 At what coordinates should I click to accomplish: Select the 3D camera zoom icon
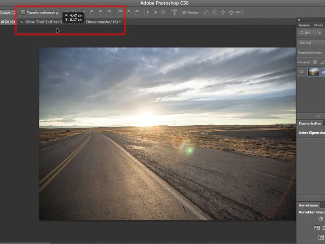click(x=239, y=13)
